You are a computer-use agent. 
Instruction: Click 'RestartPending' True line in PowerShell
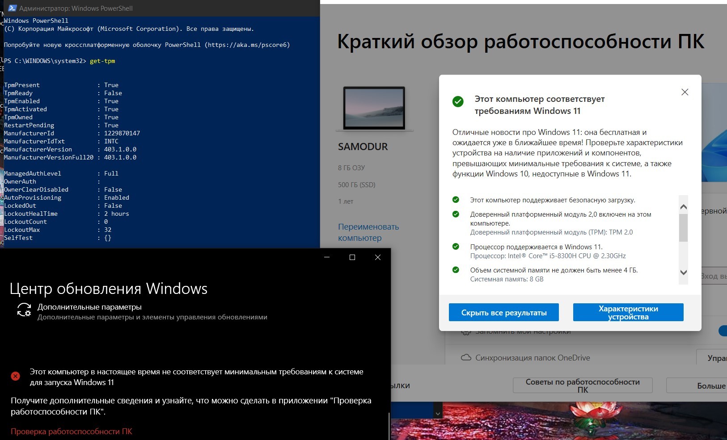(61, 125)
